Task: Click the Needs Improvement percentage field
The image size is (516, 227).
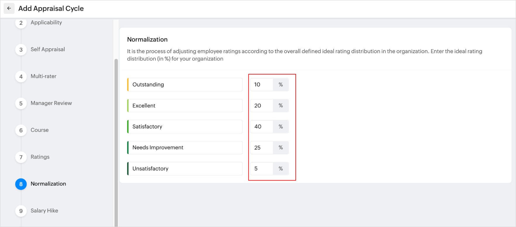Action: (262, 148)
